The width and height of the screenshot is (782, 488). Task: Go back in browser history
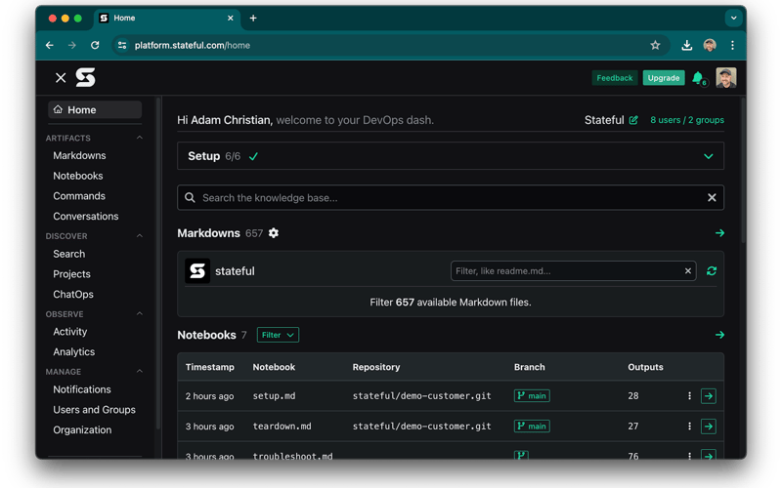coord(50,45)
